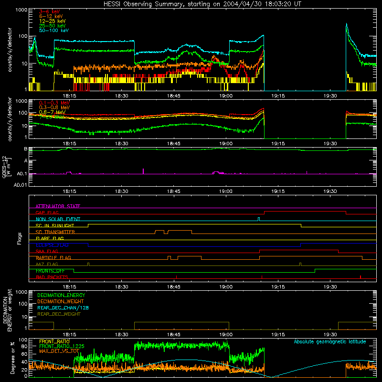Click the vertical Flags axis label
Viewport: 382px width, 382px height.
pos(20,238)
